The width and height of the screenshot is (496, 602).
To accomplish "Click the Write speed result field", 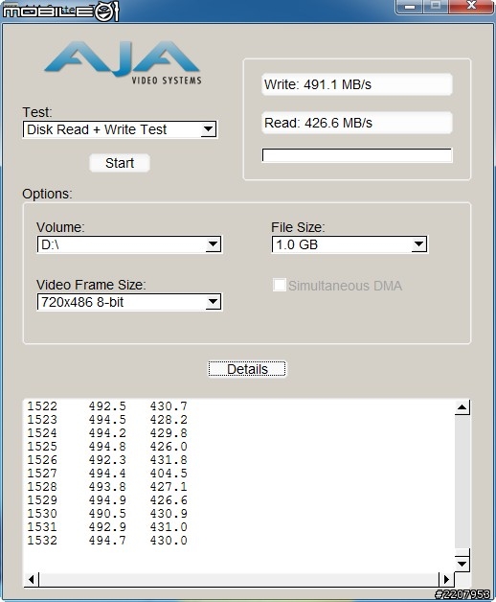I will [357, 84].
